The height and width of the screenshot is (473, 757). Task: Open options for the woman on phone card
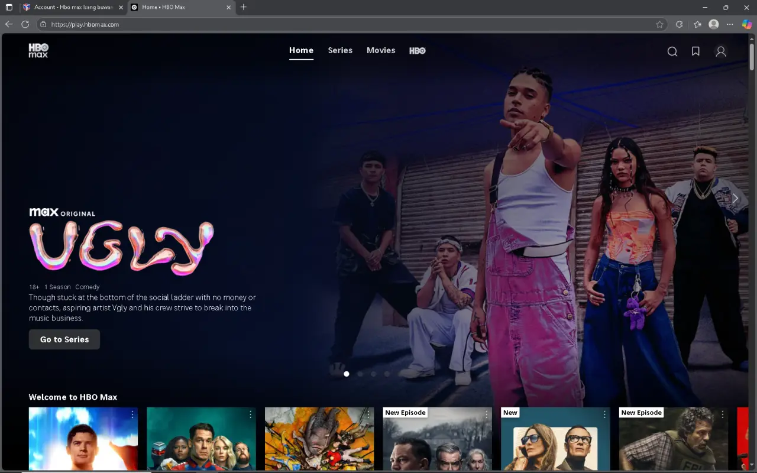click(x=604, y=414)
